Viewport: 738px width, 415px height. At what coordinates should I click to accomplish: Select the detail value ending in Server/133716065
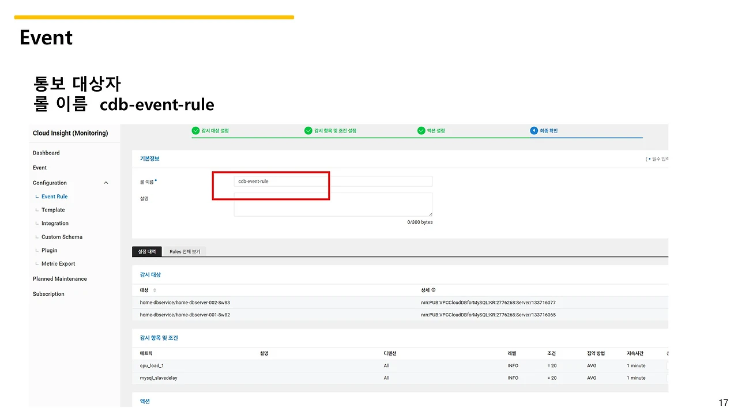488,315
